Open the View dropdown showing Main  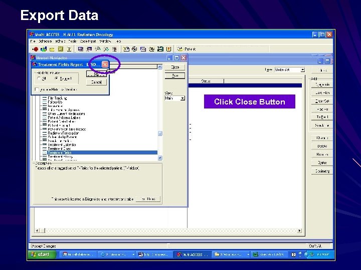coord(183,98)
